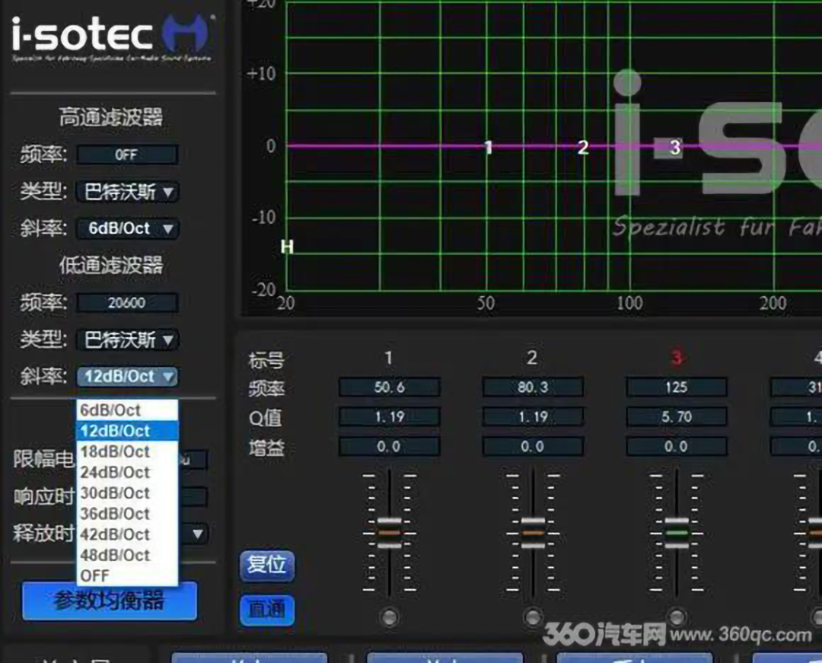Image resolution: width=822 pixels, height=663 pixels.
Task: Click band 2 增益 field 0.0
Action: [x=533, y=447]
